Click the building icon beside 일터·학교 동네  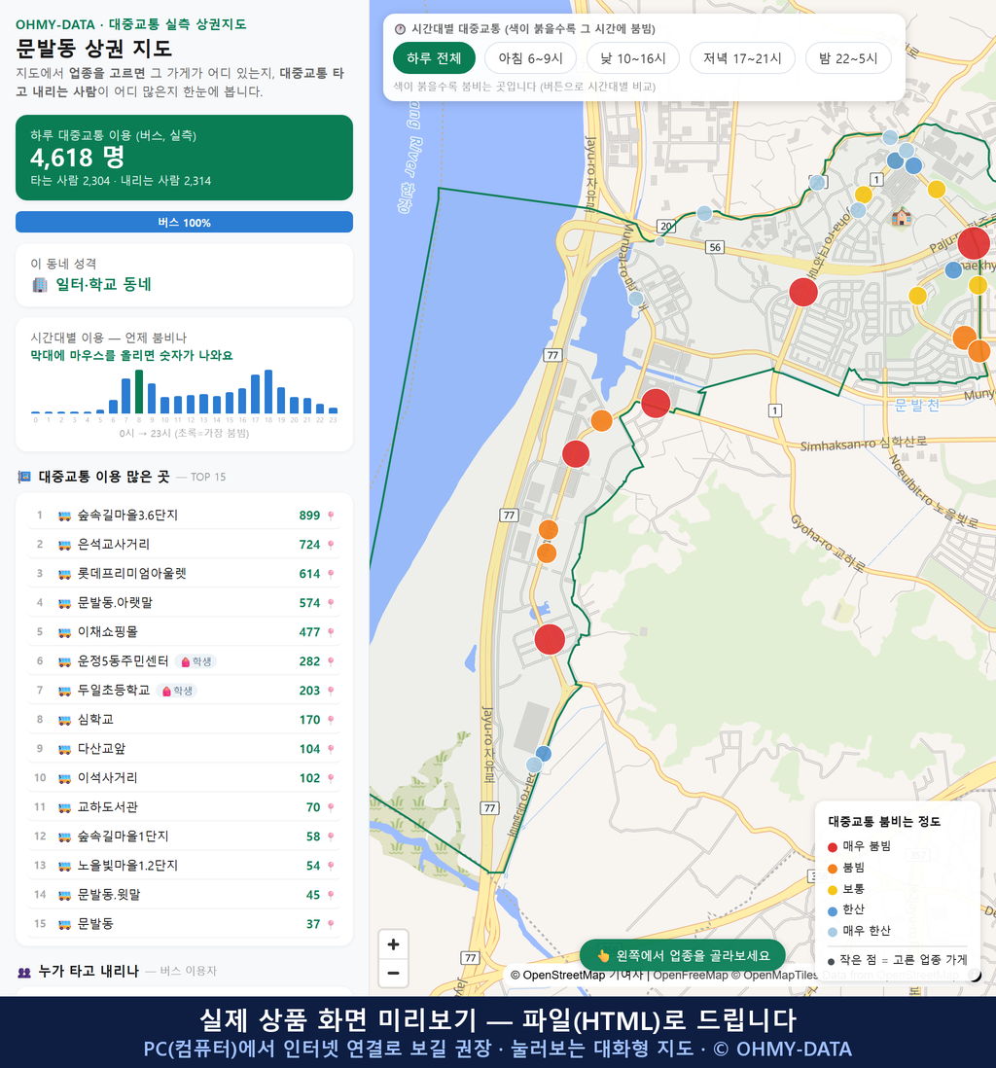coord(40,285)
